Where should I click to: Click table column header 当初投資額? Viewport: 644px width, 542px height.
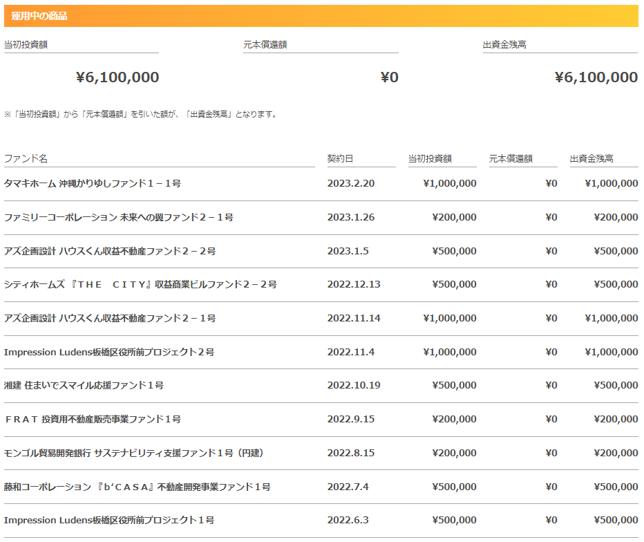(430, 158)
